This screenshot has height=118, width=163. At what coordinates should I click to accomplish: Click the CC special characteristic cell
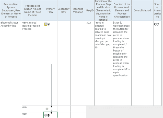click(x=157, y=63)
